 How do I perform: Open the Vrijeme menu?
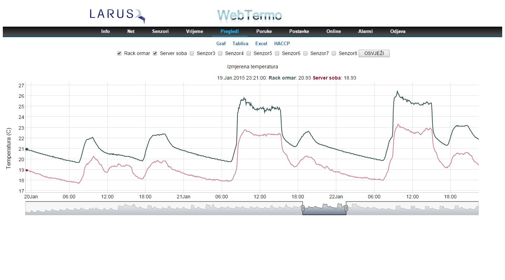[x=194, y=32]
